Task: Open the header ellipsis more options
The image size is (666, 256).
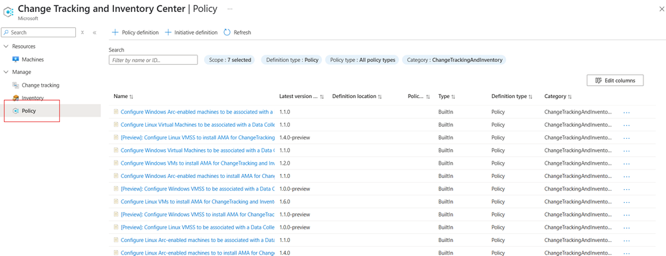Action: click(x=230, y=9)
